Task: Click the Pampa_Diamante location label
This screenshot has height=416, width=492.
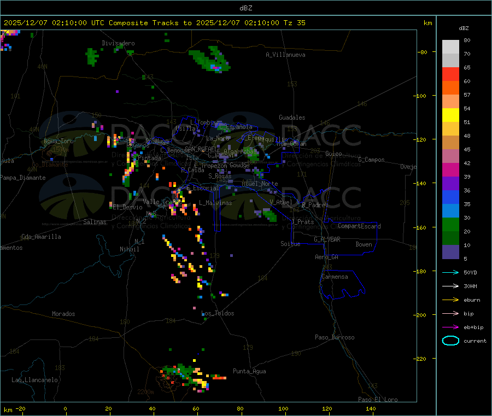Action: (23, 178)
